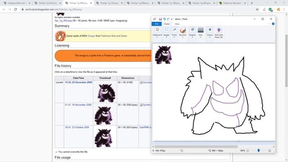
Task: Open Paint Help icon
Action: (x=273, y=24)
